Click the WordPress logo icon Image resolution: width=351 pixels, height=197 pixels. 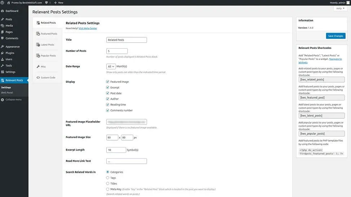(x=2, y=3)
